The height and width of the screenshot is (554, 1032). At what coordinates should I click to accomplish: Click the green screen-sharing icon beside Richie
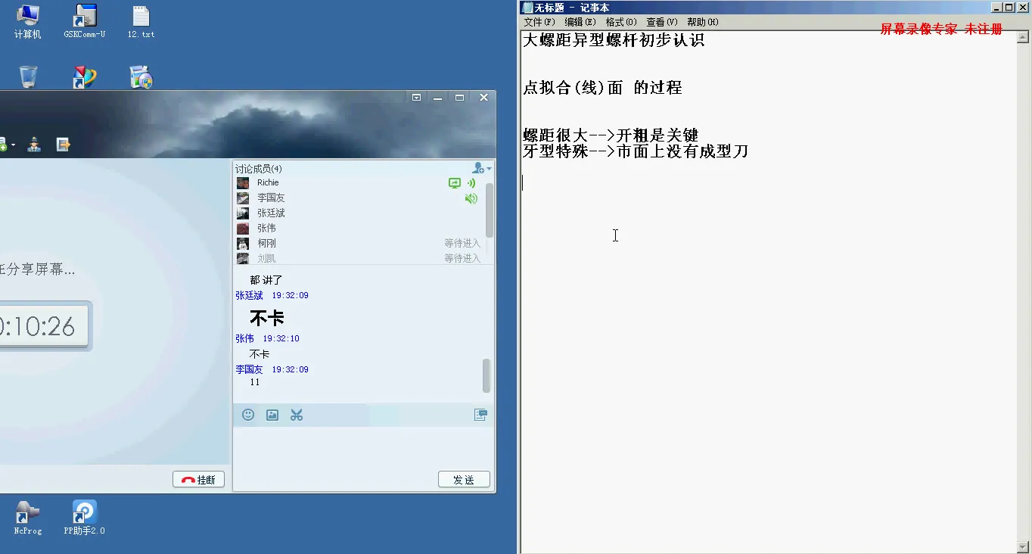[455, 182]
